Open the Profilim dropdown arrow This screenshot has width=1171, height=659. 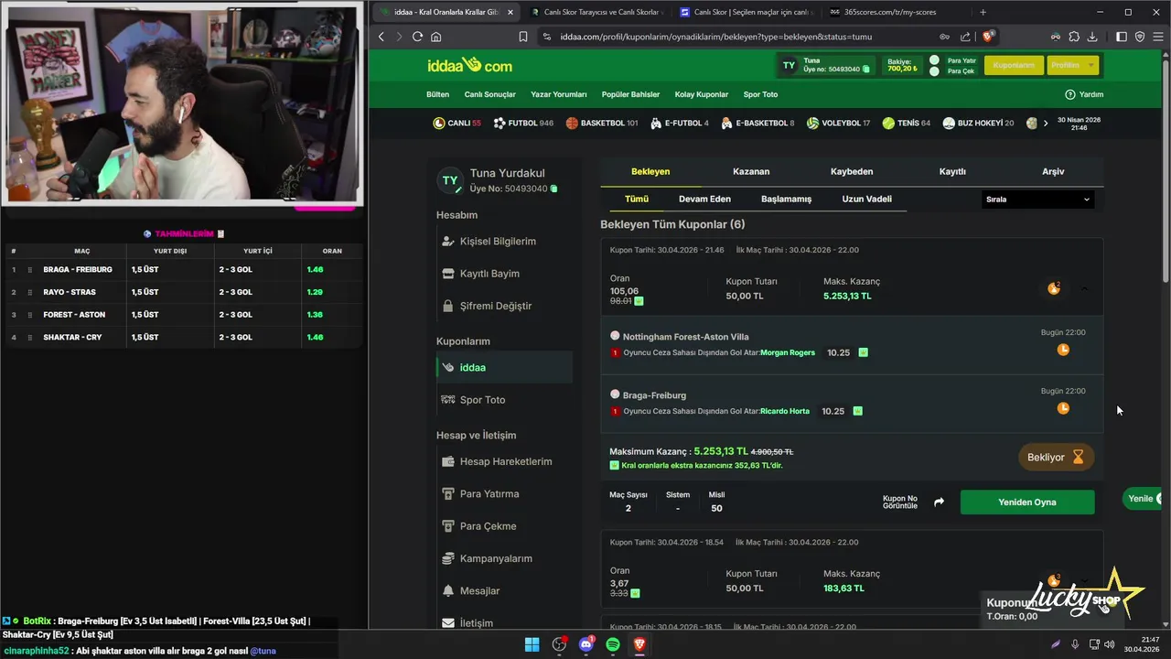[1090, 65]
